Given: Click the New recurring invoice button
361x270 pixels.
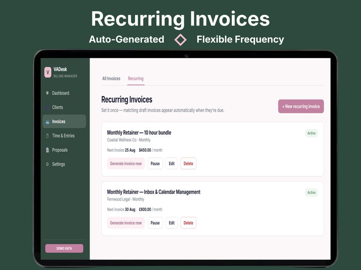Looking at the screenshot, I should click(x=301, y=106).
